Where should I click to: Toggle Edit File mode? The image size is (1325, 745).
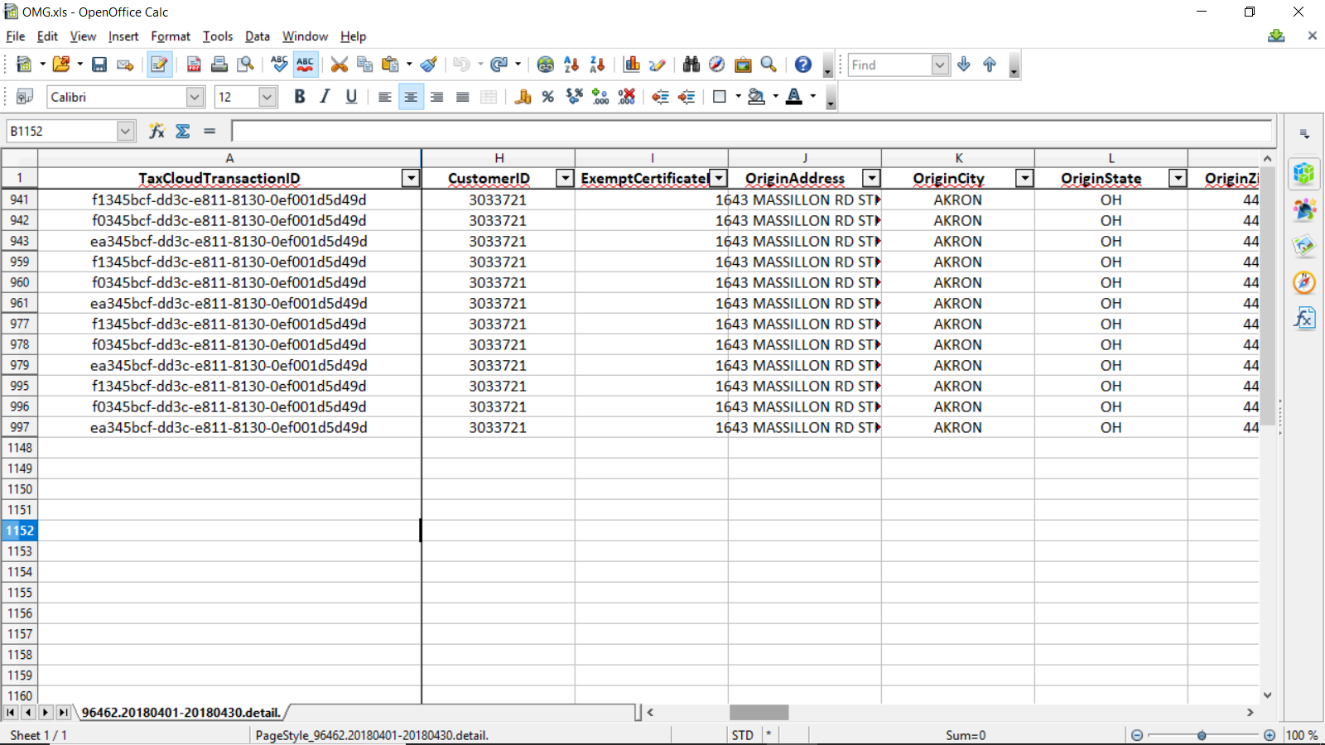(x=159, y=65)
